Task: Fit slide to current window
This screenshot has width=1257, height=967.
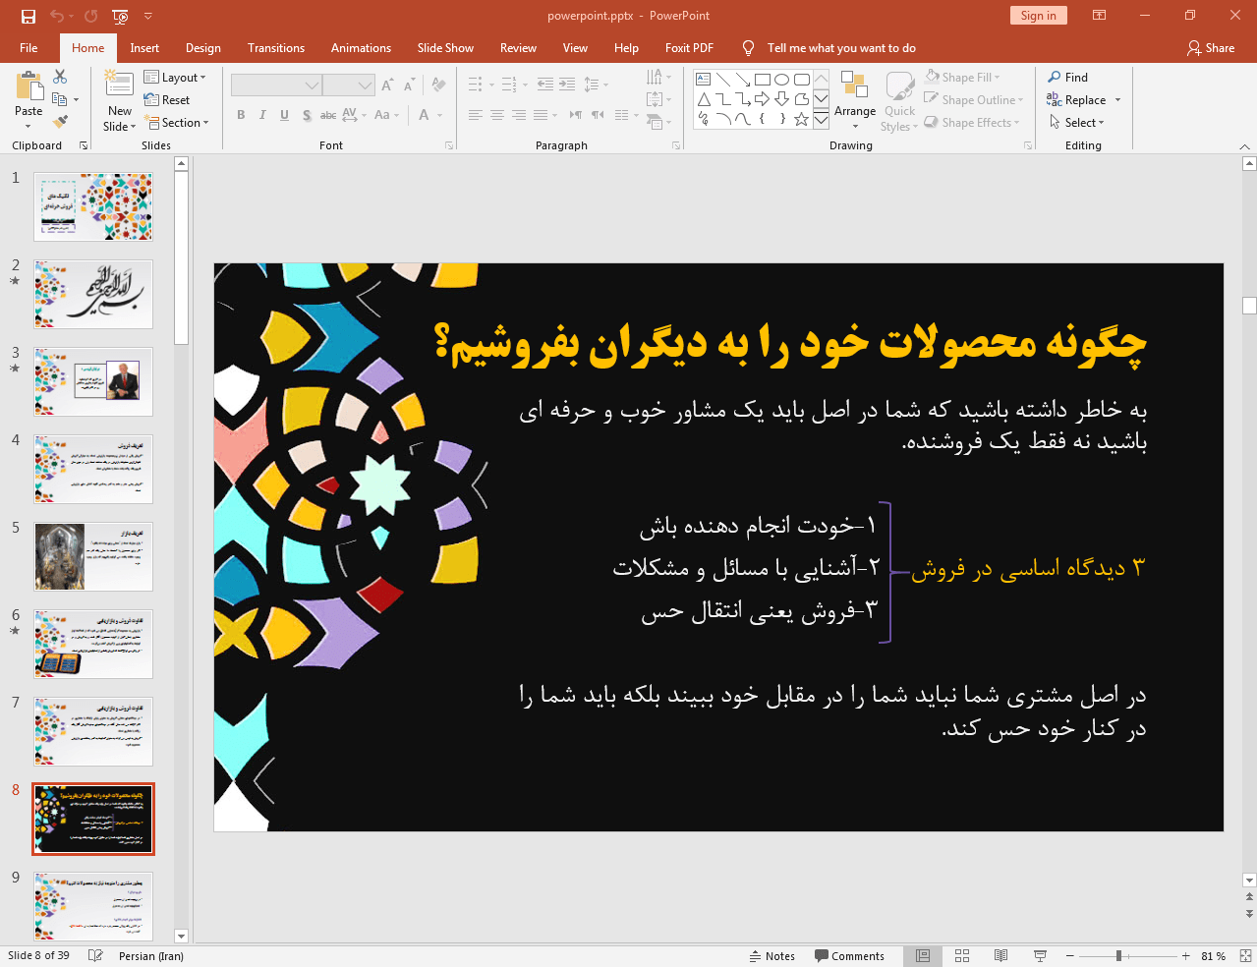Action: tap(1245, 956)
